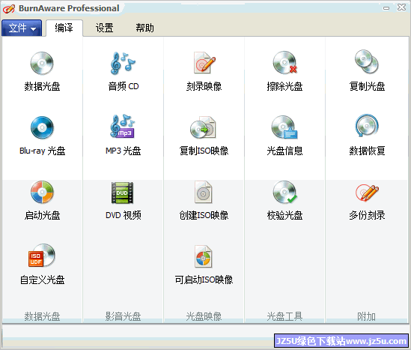Close the BurnAware Professional window
411x350 pixels.
point(401,7)
